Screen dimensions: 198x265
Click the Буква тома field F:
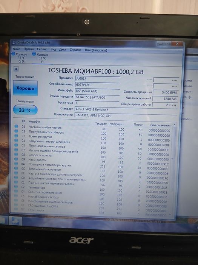[97, 103]
